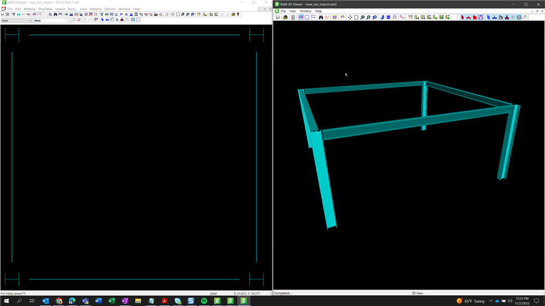Click the red question mark help icon

pyautogui.click(x=238, y=14)
